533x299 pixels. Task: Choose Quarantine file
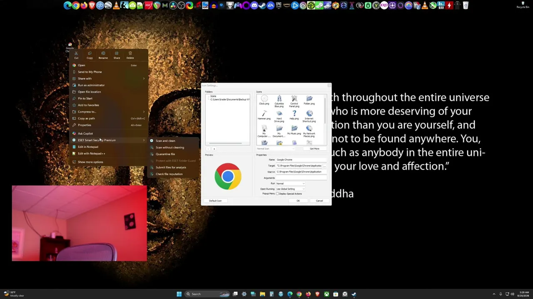tap(173, 154)
